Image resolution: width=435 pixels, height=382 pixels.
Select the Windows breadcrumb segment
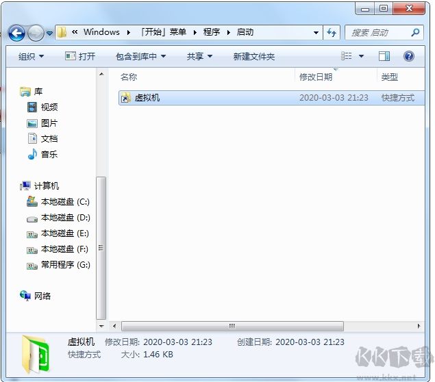(101, 32)
